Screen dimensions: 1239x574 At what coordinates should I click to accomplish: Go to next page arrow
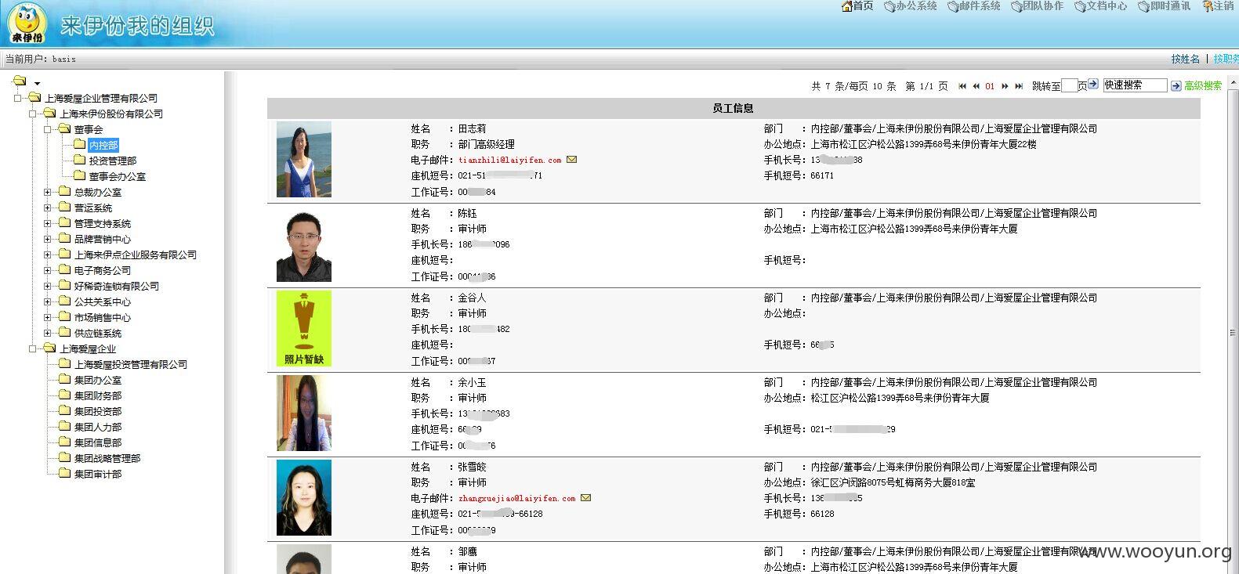(1005, 86)
